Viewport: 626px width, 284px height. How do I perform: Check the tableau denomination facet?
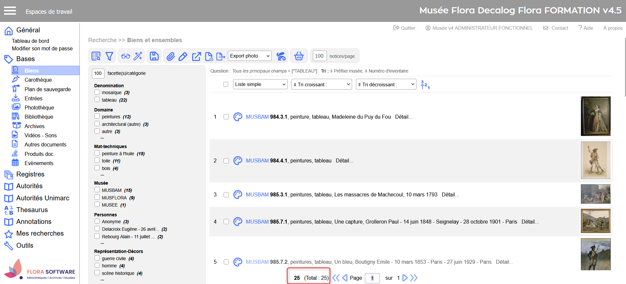click(97, 100)
